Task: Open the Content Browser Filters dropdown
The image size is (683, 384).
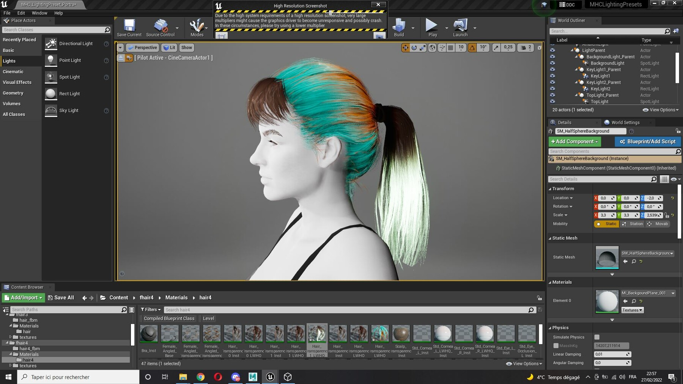Action: pyautogui.click(x=151, y=310)
